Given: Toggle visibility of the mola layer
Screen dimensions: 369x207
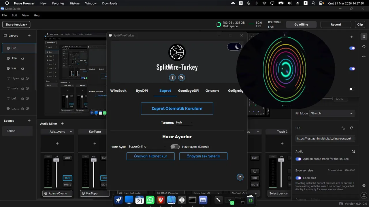Looking at the screenshot, I should pos(27,88).
